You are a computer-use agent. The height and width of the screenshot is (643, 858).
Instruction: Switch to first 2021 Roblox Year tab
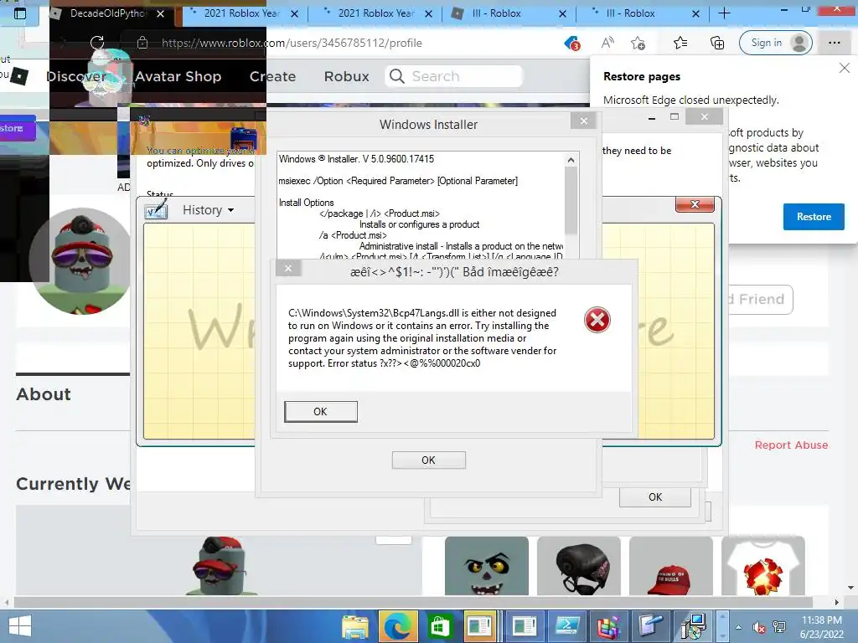[242, 13]
